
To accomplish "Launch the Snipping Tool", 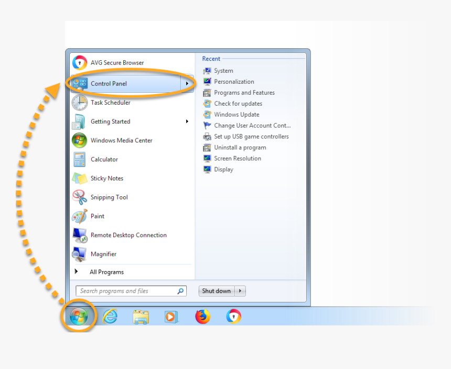I will click(109, 197).
